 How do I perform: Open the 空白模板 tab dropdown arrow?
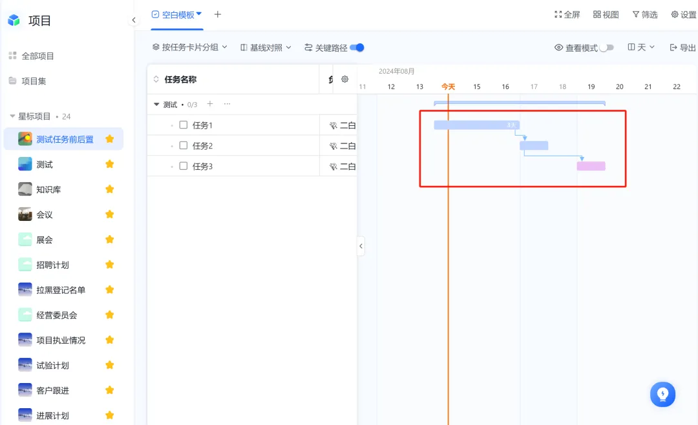[x=199, y=14]
